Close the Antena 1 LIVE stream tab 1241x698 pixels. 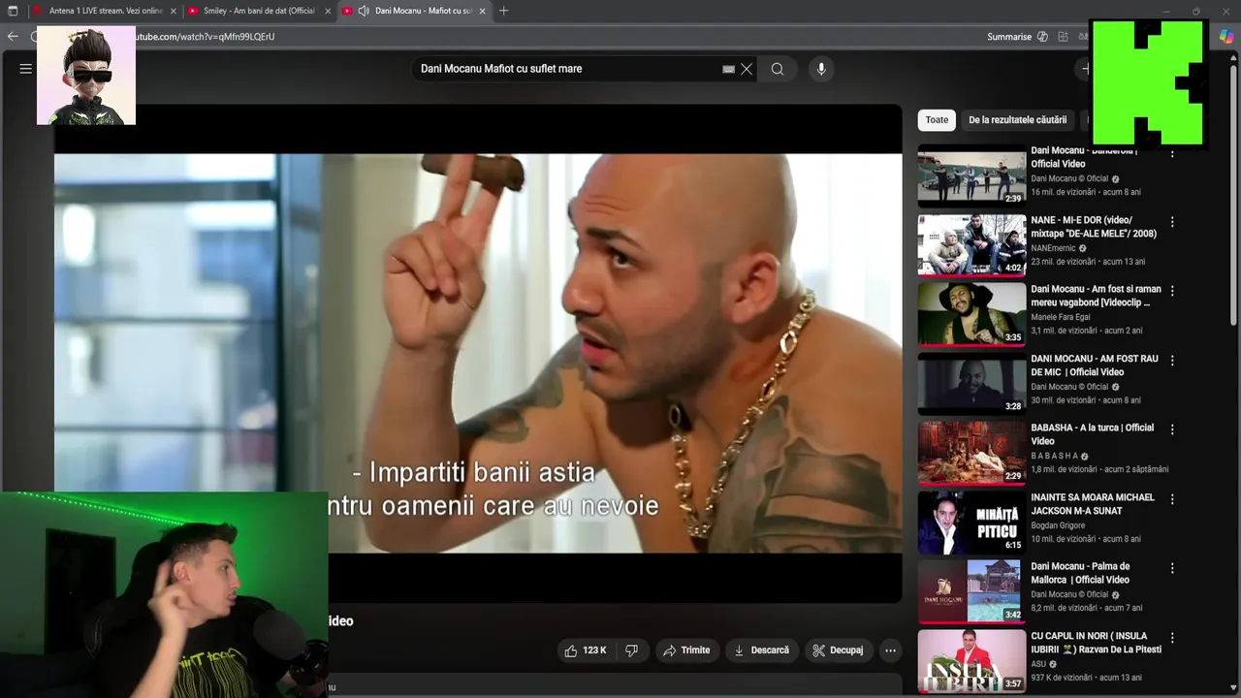[x=174, y=11]
